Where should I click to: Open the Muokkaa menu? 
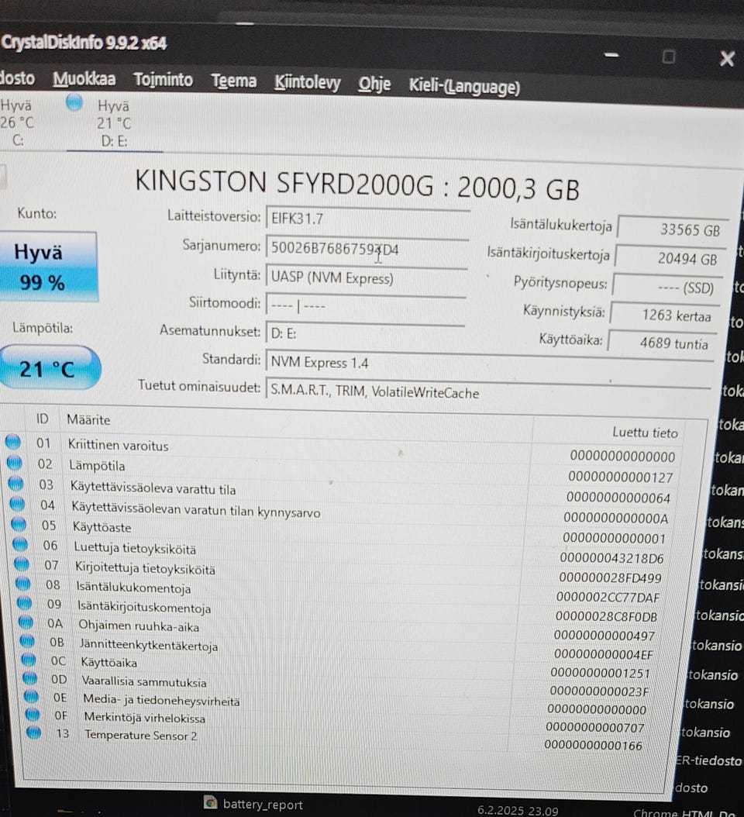click(84, 79)
